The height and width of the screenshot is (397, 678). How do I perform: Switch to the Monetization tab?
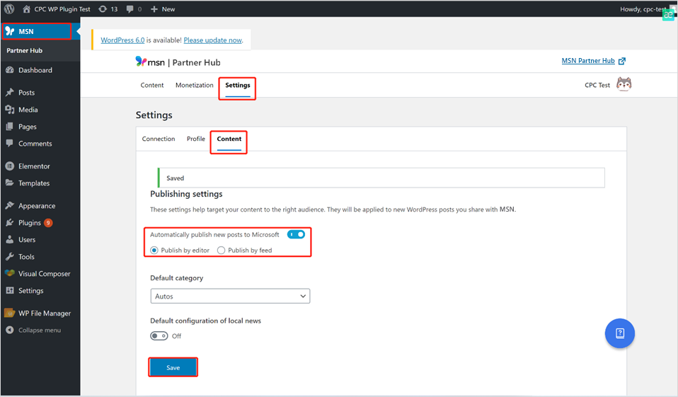tap(194, 86)
